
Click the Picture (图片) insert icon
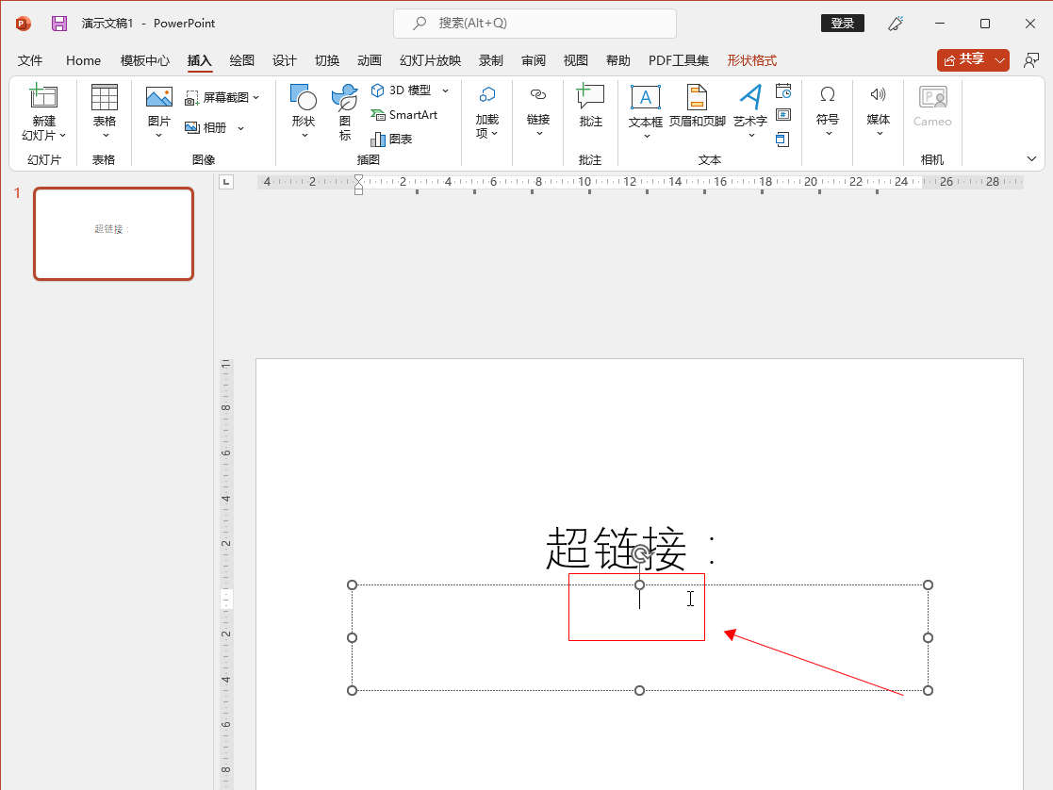point(158,98)
